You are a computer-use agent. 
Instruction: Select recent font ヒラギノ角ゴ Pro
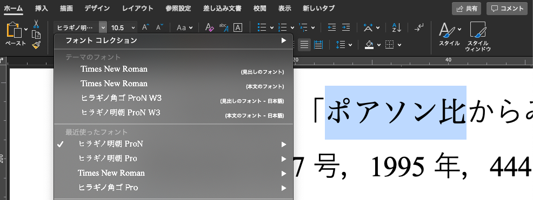click(174, 188)
